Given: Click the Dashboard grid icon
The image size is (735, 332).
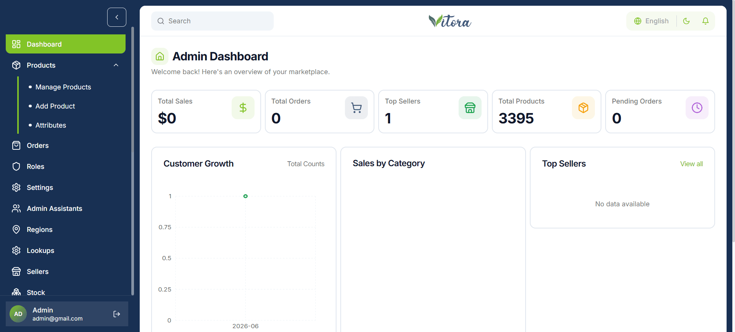Looking at the screenshot, I should point(16,44).
